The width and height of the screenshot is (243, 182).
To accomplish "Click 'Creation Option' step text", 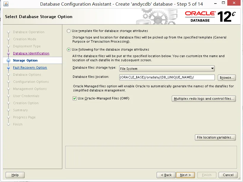I will (x=26, y=103).
